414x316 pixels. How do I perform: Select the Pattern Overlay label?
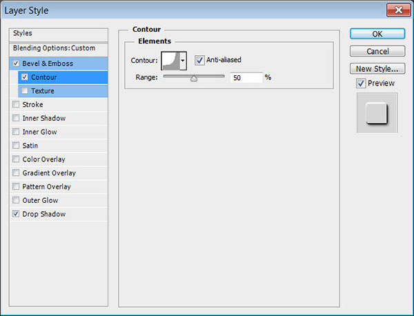[x=47, y=187]
